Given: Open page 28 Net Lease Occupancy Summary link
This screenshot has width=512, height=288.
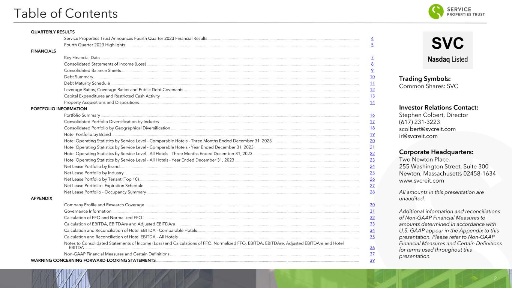Looking at the screenshot, I should (372, 192).
